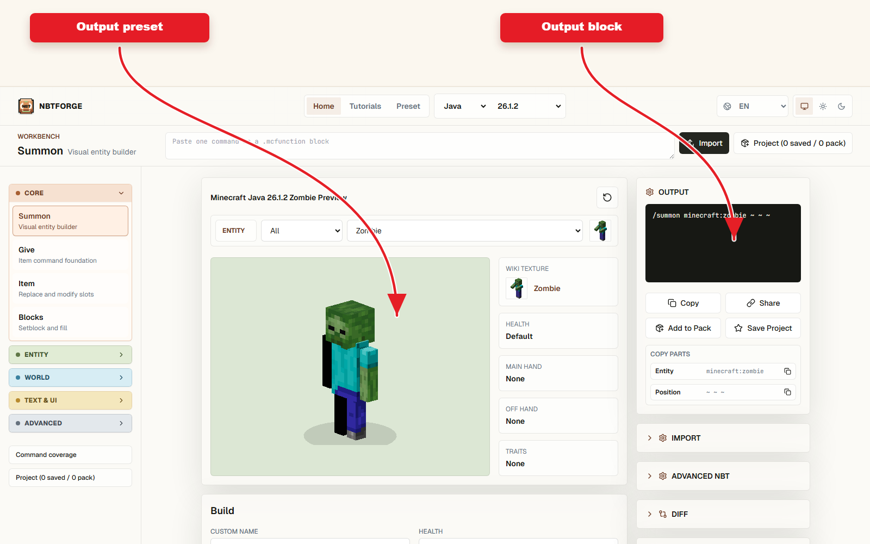
Task: Click the summon command output box
Action: [x=723, y=243]
